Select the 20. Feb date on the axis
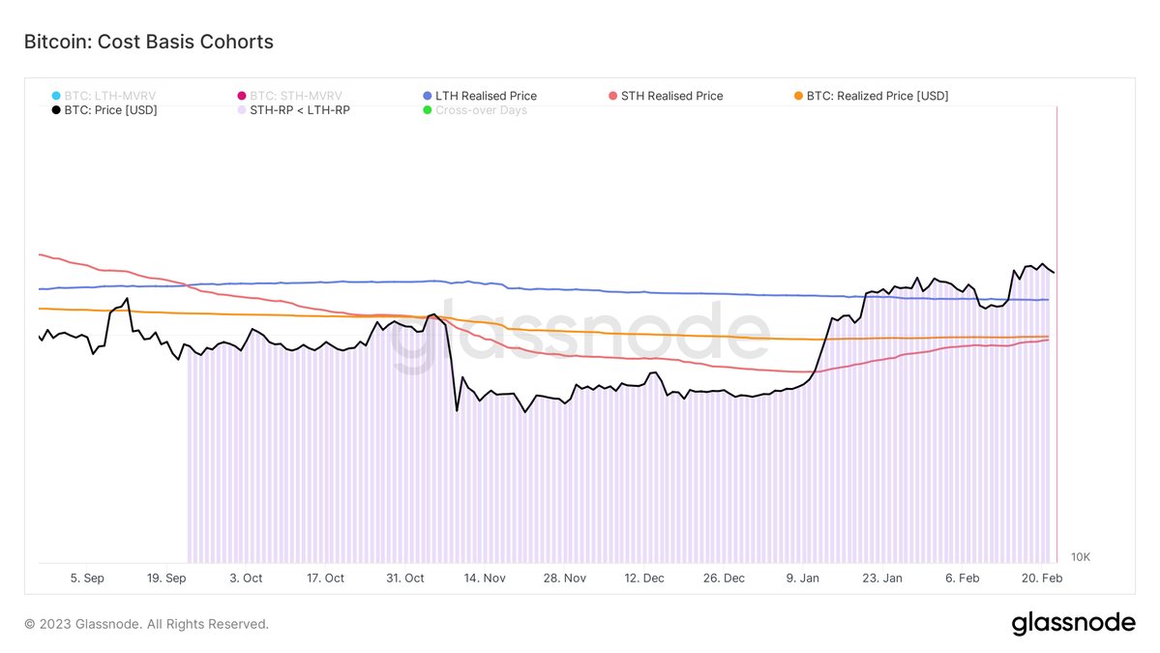The width and height of the screenshot is (1160, 653). tap(1042, 579)
